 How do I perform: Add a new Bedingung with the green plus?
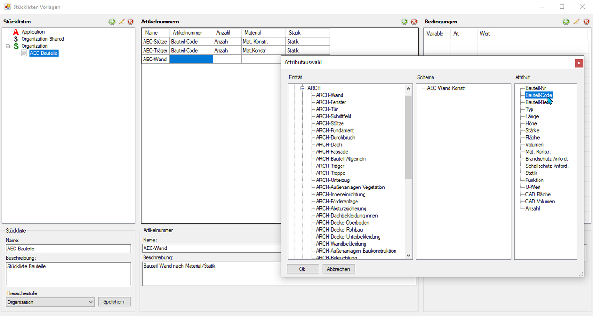[x=566, y=22]
